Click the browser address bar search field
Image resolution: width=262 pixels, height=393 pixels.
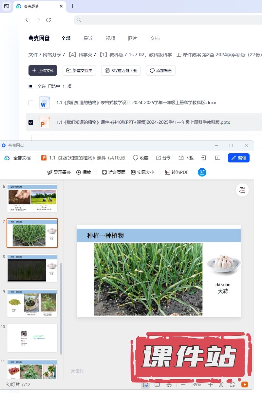(167, 20)
